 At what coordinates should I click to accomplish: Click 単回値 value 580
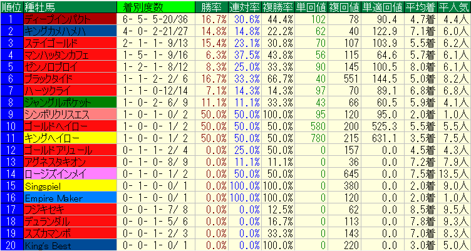[x=318, y=126]
